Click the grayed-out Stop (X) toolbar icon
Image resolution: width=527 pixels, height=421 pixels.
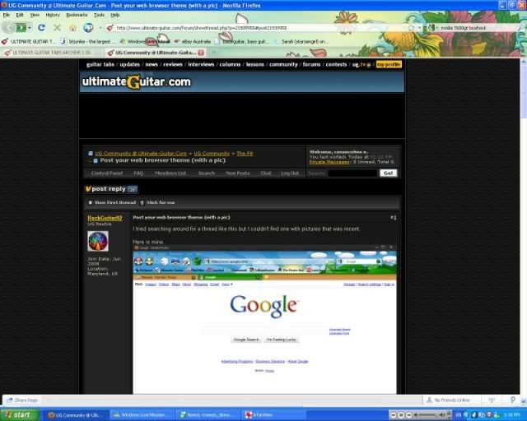pos(57,28)
